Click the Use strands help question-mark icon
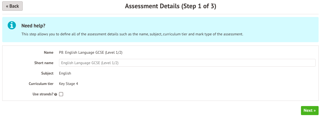This screenshot has width=320, height=117. pos(56,94)
